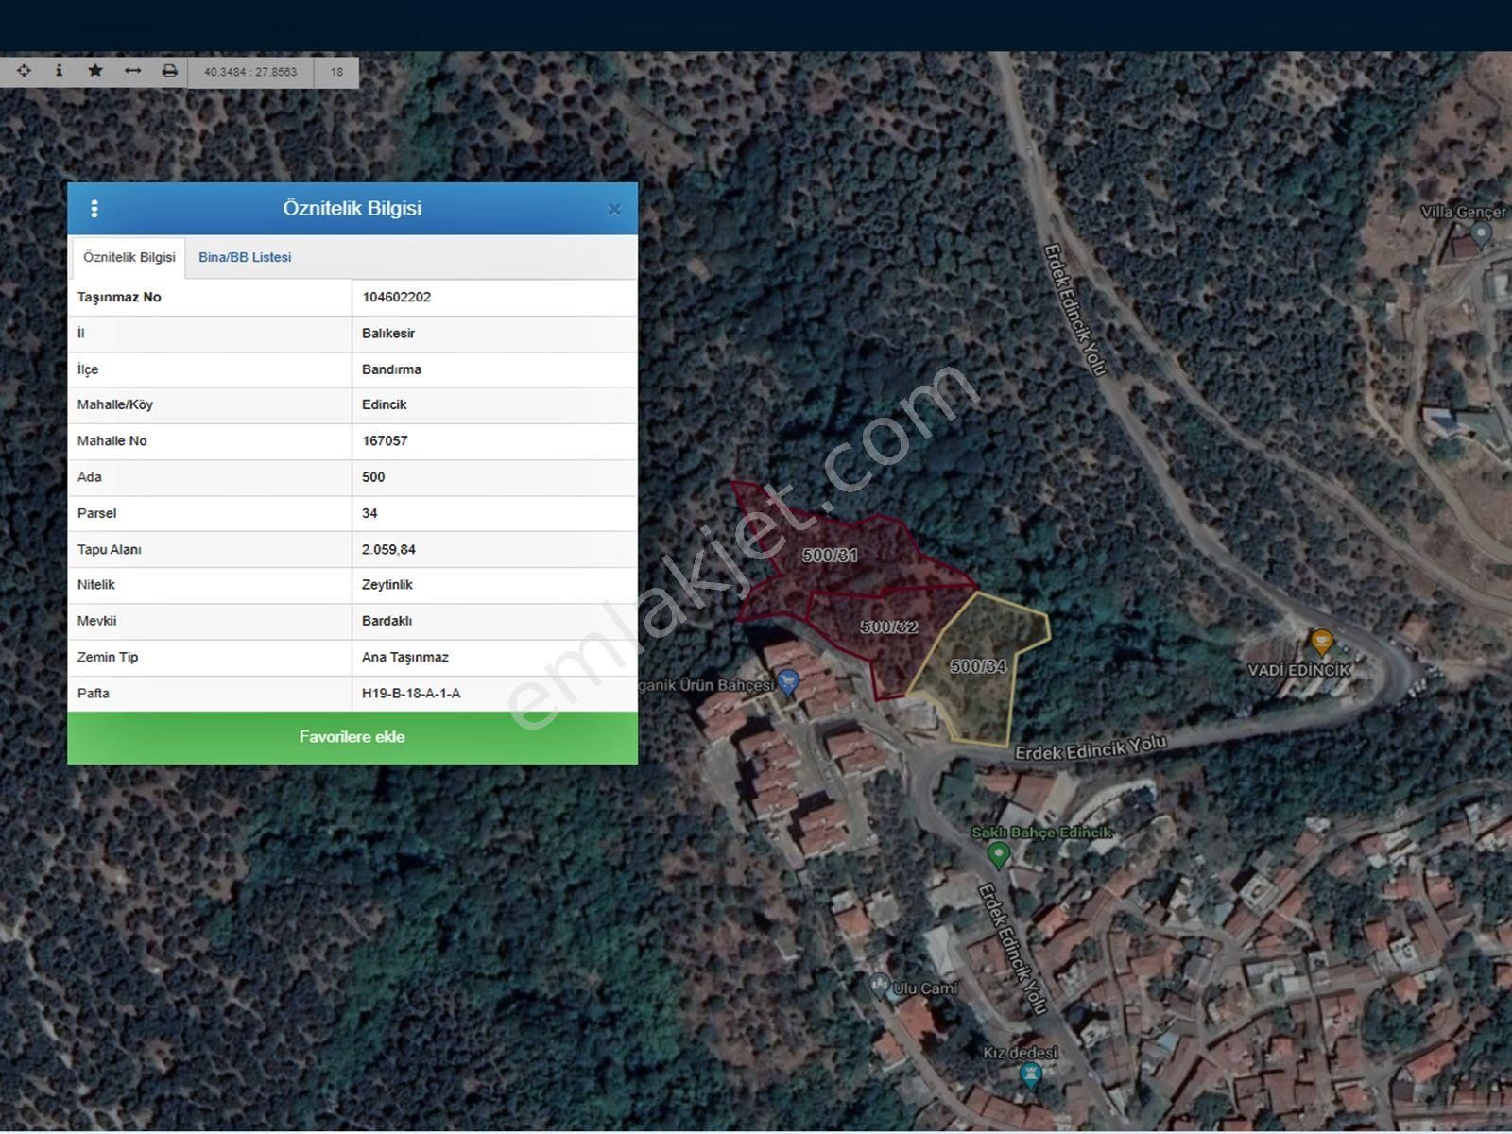Open favorites star icon in toolbar

tap(95, 71)
